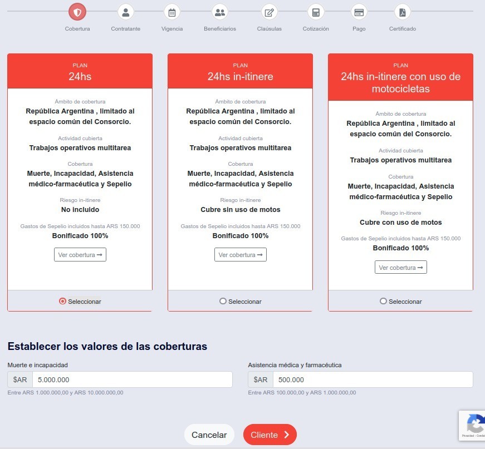
Task: Click the Muerte e incapacidad amount field
Action: coord(132,379)
